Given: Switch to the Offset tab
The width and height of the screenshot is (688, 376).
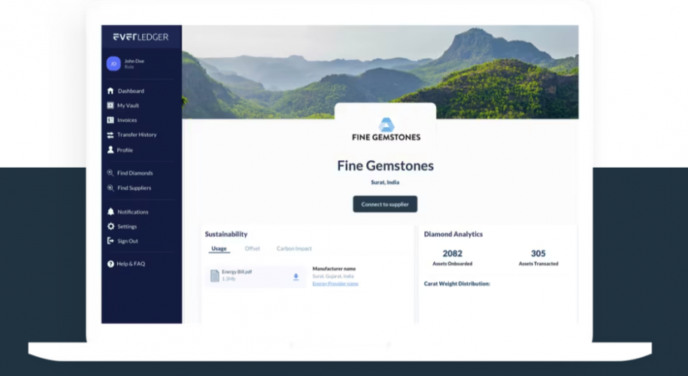Looking at the screenshot, I should (x=253, y=248).
